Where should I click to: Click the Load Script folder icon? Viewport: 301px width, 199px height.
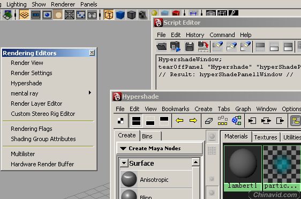pos(161,47)
